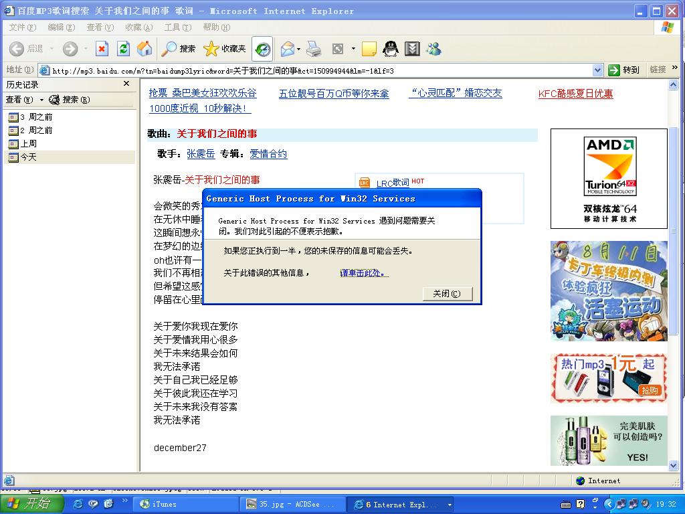685x514 pixels.
Task: Click the IE icon in Quick Launch
Action: pos(78,504)
